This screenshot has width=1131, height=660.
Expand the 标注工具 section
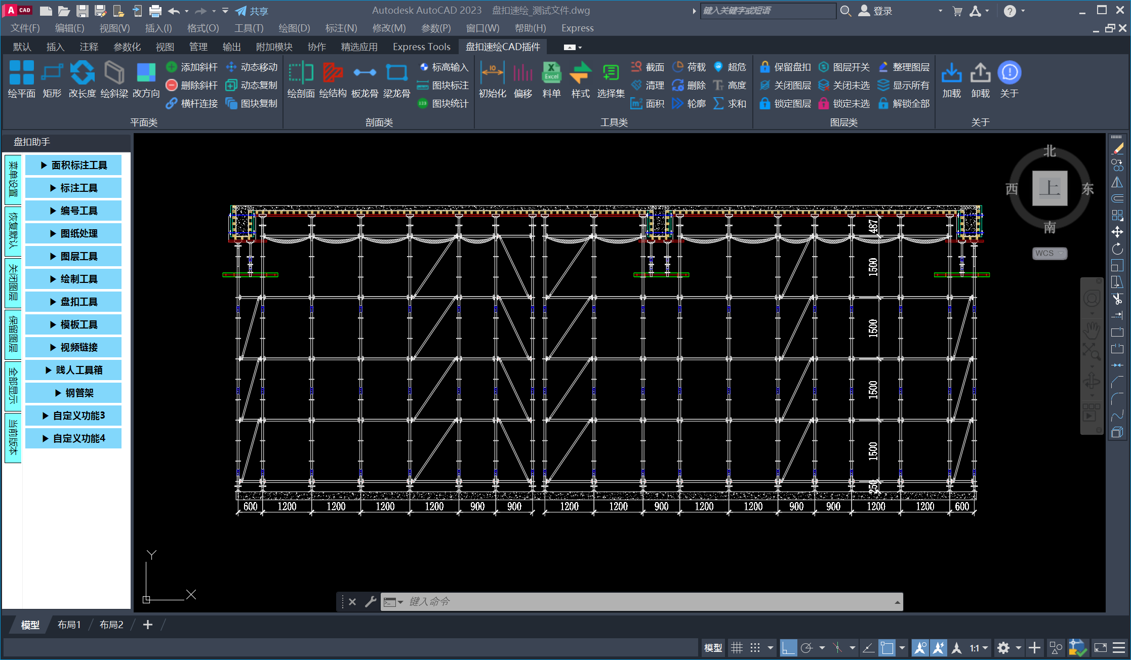coord(73,188)
